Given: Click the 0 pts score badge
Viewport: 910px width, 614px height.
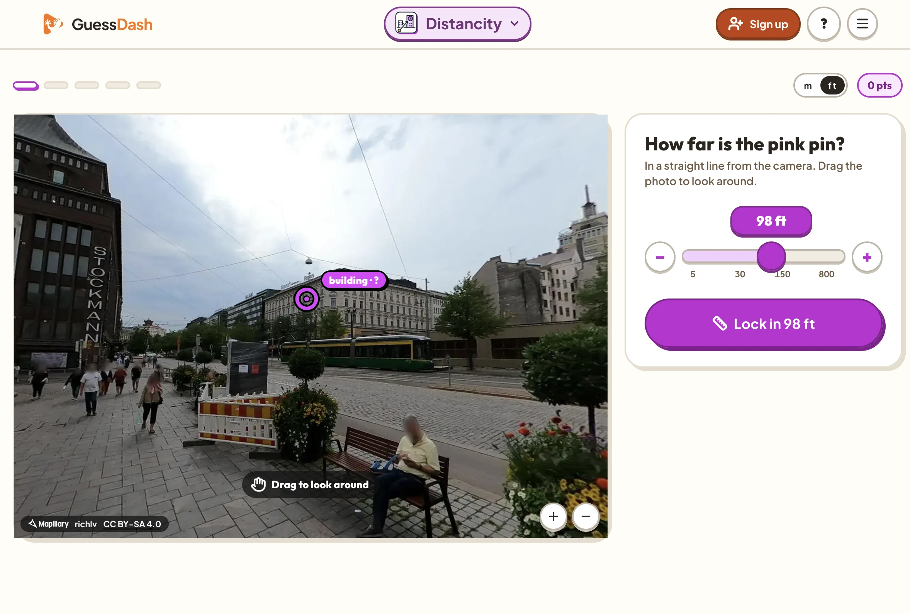Looking at the screenshot, I should (879, 85).
